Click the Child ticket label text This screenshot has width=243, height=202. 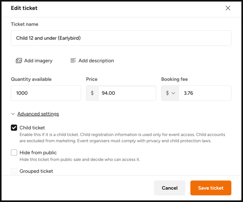[x=32, y=128]
